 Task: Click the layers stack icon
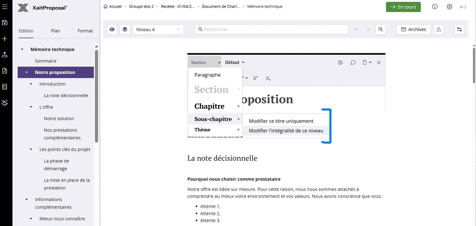(x=125, y=29)
